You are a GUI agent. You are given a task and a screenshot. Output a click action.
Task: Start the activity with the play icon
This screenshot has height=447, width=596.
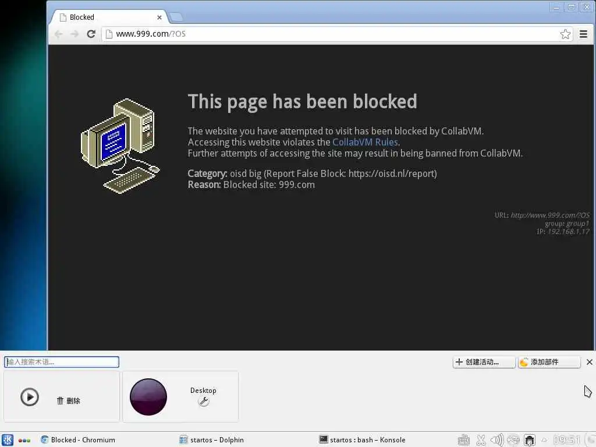[x=30, y=397]
